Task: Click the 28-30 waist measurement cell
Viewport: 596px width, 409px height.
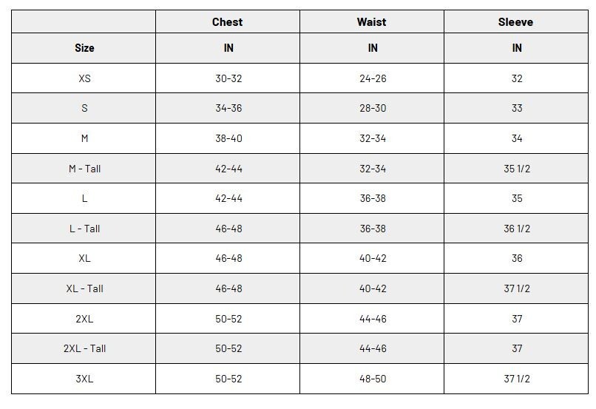Action: tap(373, 108)
